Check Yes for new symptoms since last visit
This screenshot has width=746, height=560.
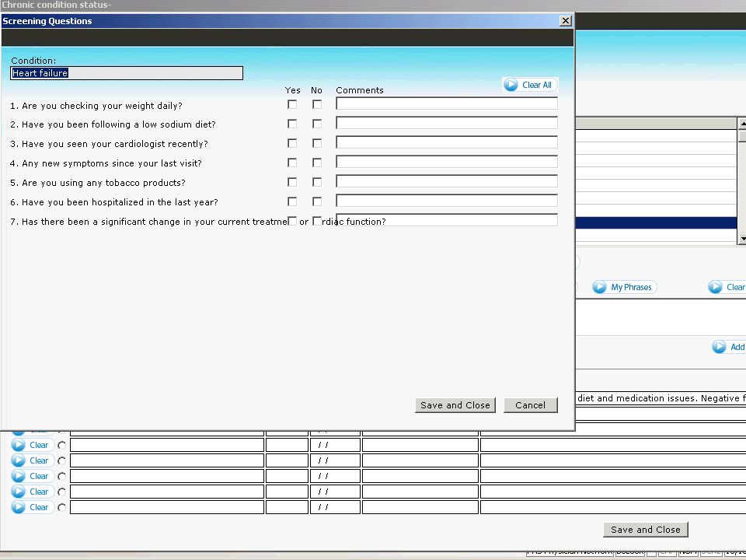click(x=292, y=163)
